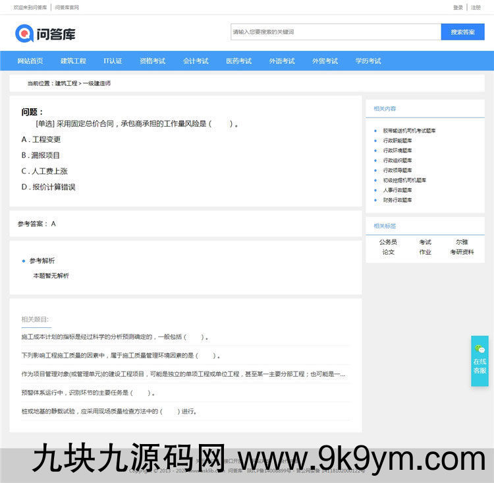This screenshot has width=494, height=483.
Task: Click the search keyword input field
Action: tap(335, 32)
